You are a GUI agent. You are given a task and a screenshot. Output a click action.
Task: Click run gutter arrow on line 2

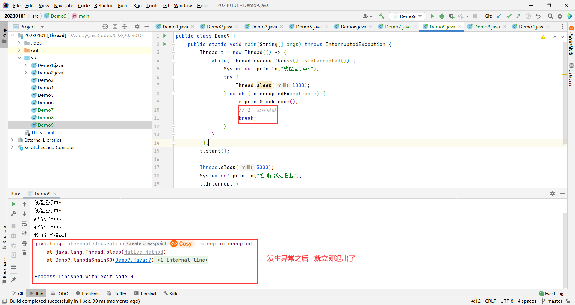[x=164, y=44]
